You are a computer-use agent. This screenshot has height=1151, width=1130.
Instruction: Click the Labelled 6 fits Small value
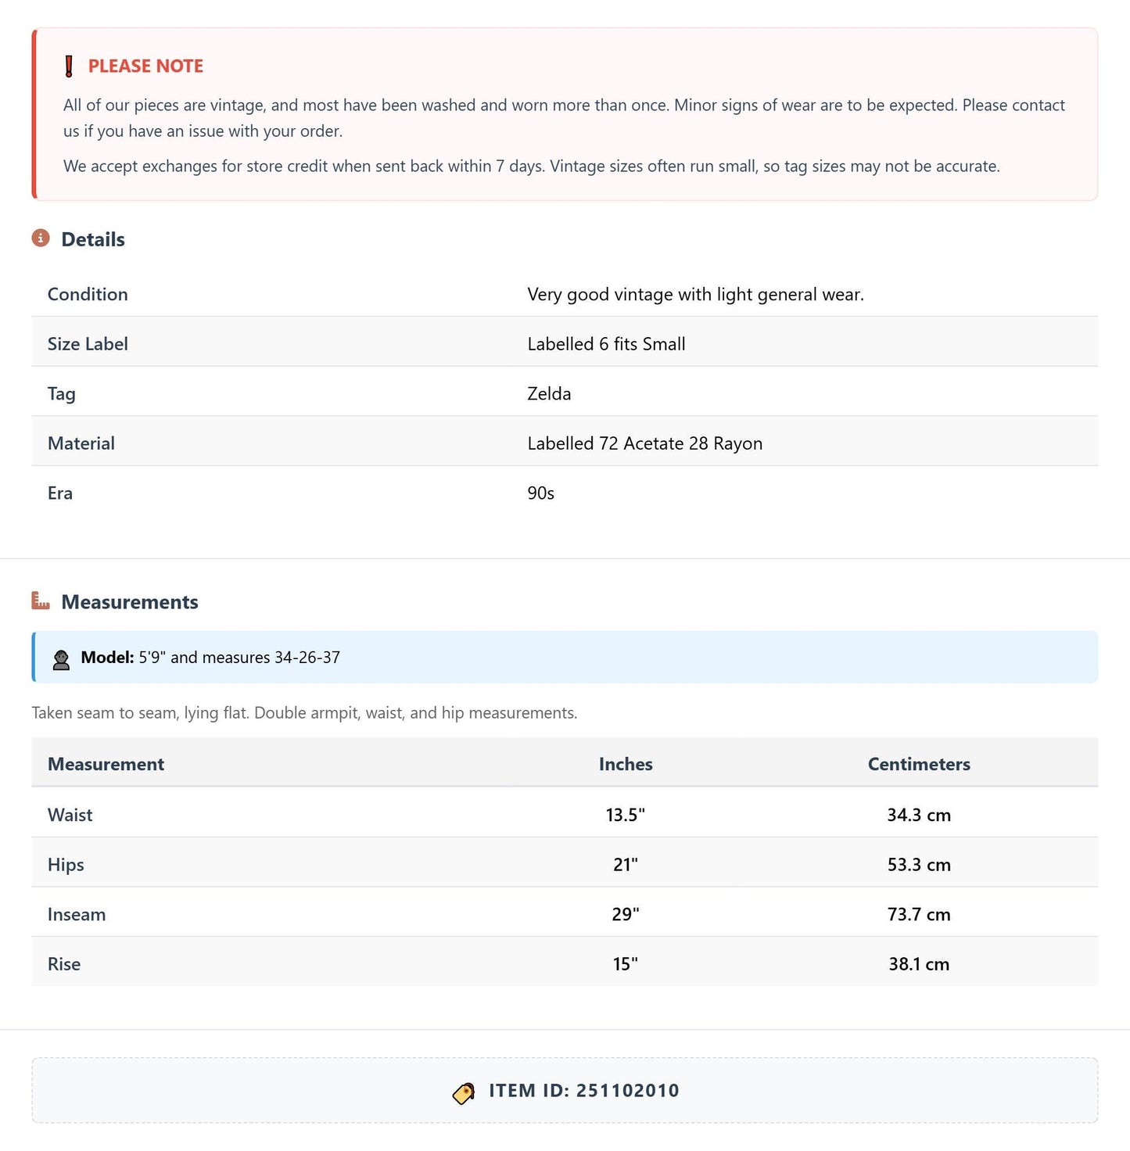tap(606, 344)
